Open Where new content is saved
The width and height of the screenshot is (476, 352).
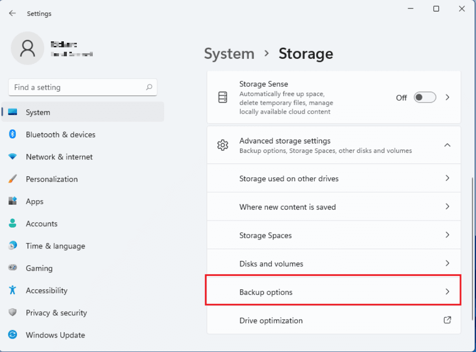click(x=333, y=207)
